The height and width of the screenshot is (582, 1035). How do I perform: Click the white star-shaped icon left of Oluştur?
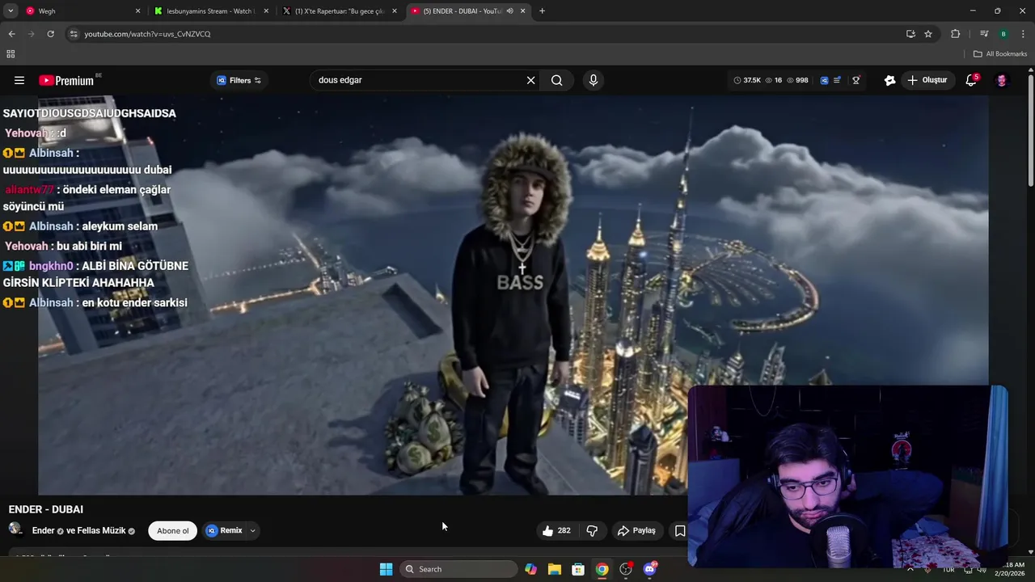tap(889, 80)
